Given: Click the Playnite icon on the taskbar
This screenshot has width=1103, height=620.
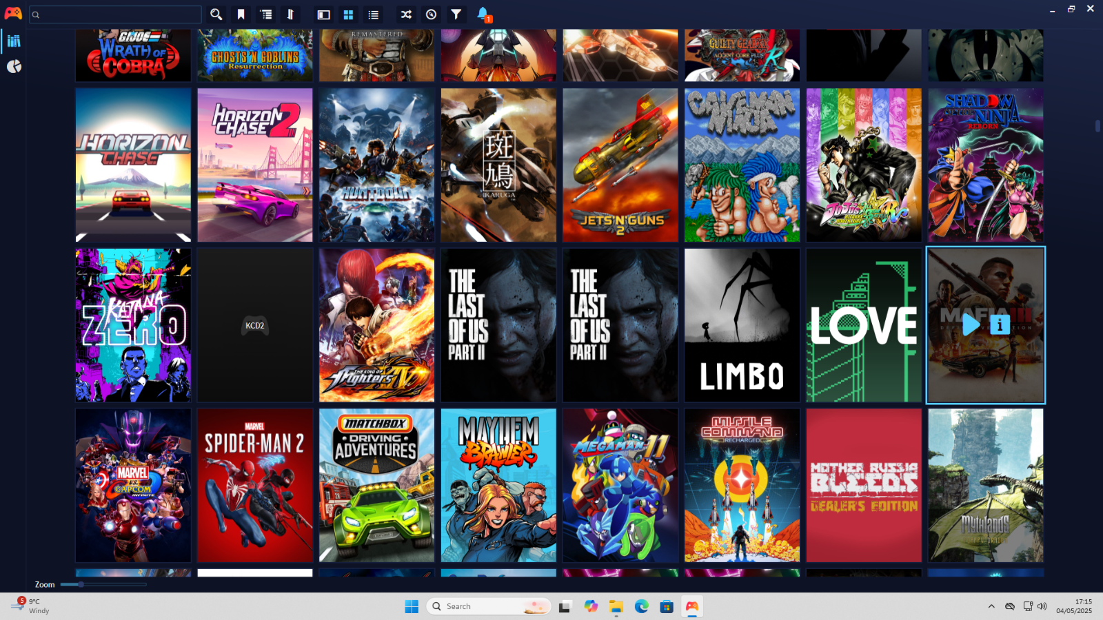Looking at the screenshot, I should (691, 606).
